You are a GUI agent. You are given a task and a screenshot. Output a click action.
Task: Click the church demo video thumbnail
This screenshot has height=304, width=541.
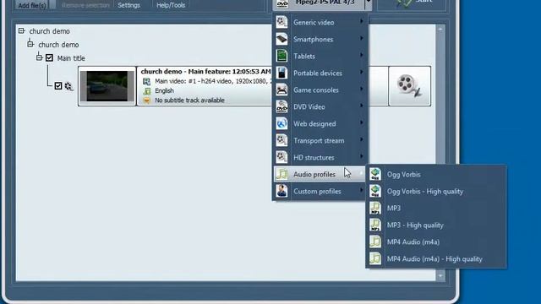coord(107,86)
